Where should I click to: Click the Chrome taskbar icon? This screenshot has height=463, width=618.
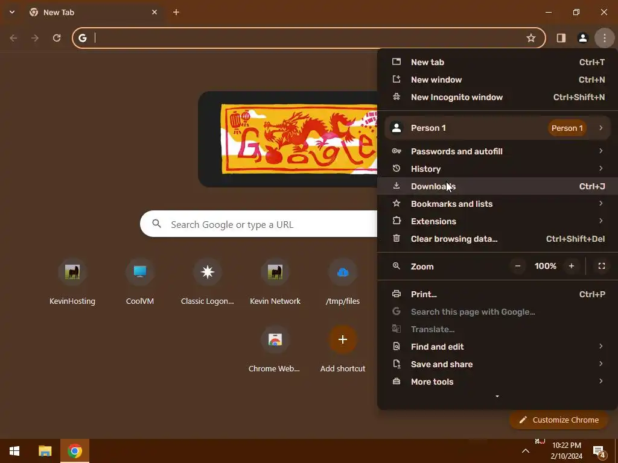click(x=75, y=451)
